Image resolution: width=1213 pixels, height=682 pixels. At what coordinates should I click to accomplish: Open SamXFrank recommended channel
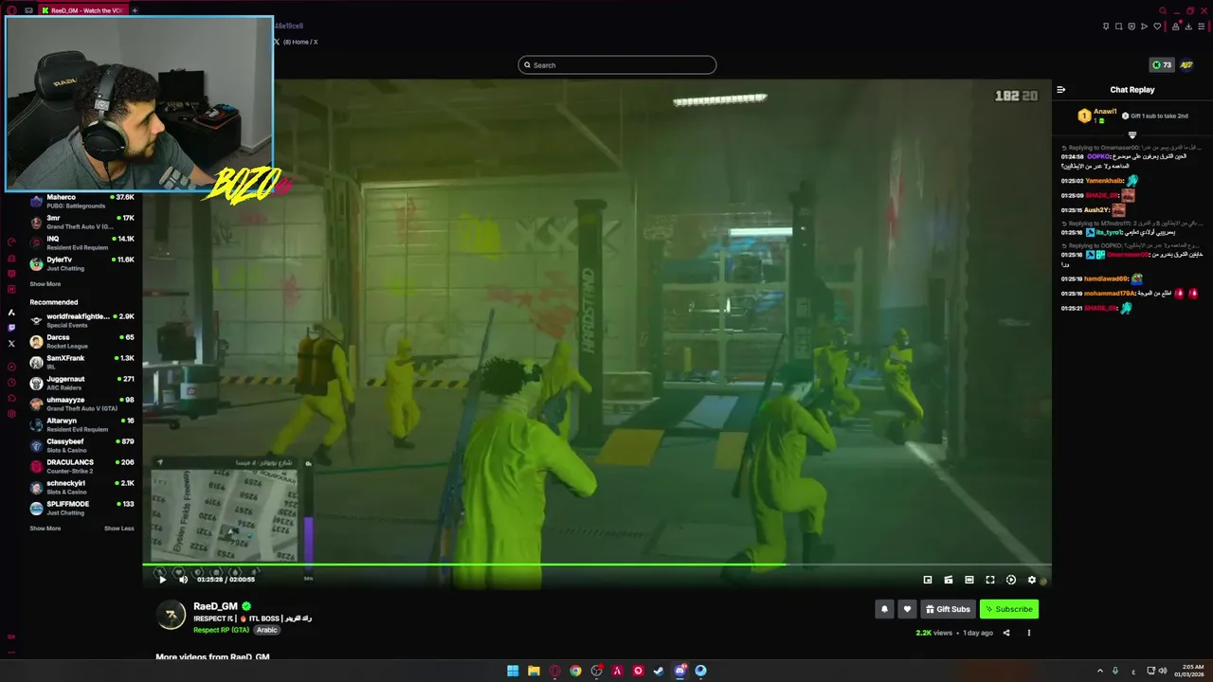tap(83, 362)
